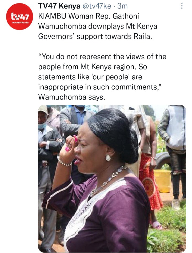Select the word KIAMBU in the tweet
This screenshot has height=253, width=192.
coord(52,16)
